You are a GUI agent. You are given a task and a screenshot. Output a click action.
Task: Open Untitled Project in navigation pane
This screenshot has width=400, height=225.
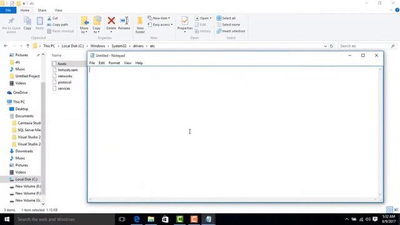tap(27, 76)
